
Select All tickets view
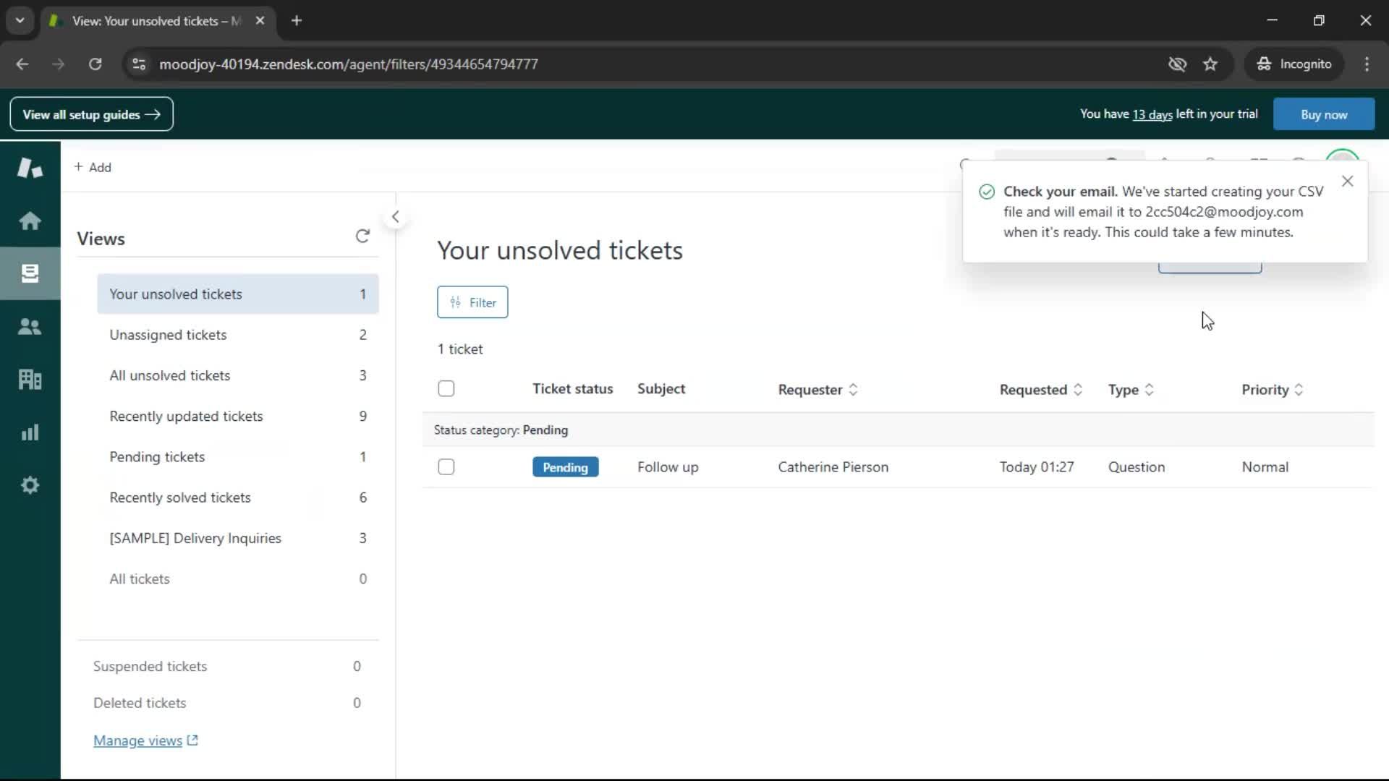click(x=238, y=579)
